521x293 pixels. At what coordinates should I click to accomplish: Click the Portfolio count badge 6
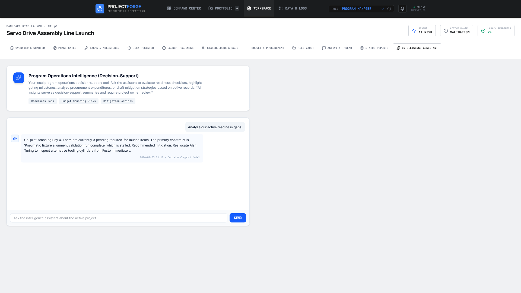tap(237, 9)
